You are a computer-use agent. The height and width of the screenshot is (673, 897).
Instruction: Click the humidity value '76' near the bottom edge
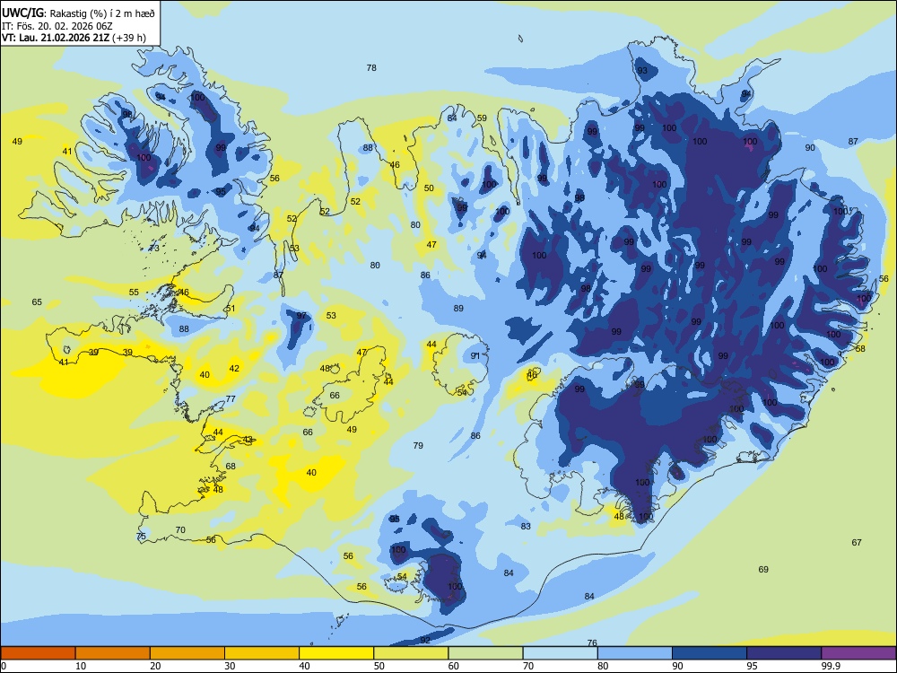click(x=592, y=642)
